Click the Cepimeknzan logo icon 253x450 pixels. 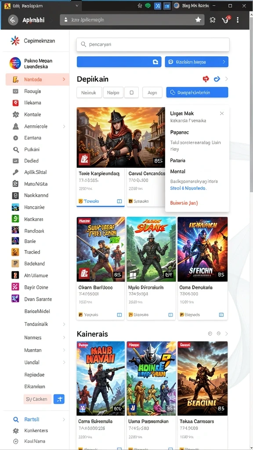(x=15, y=41)
